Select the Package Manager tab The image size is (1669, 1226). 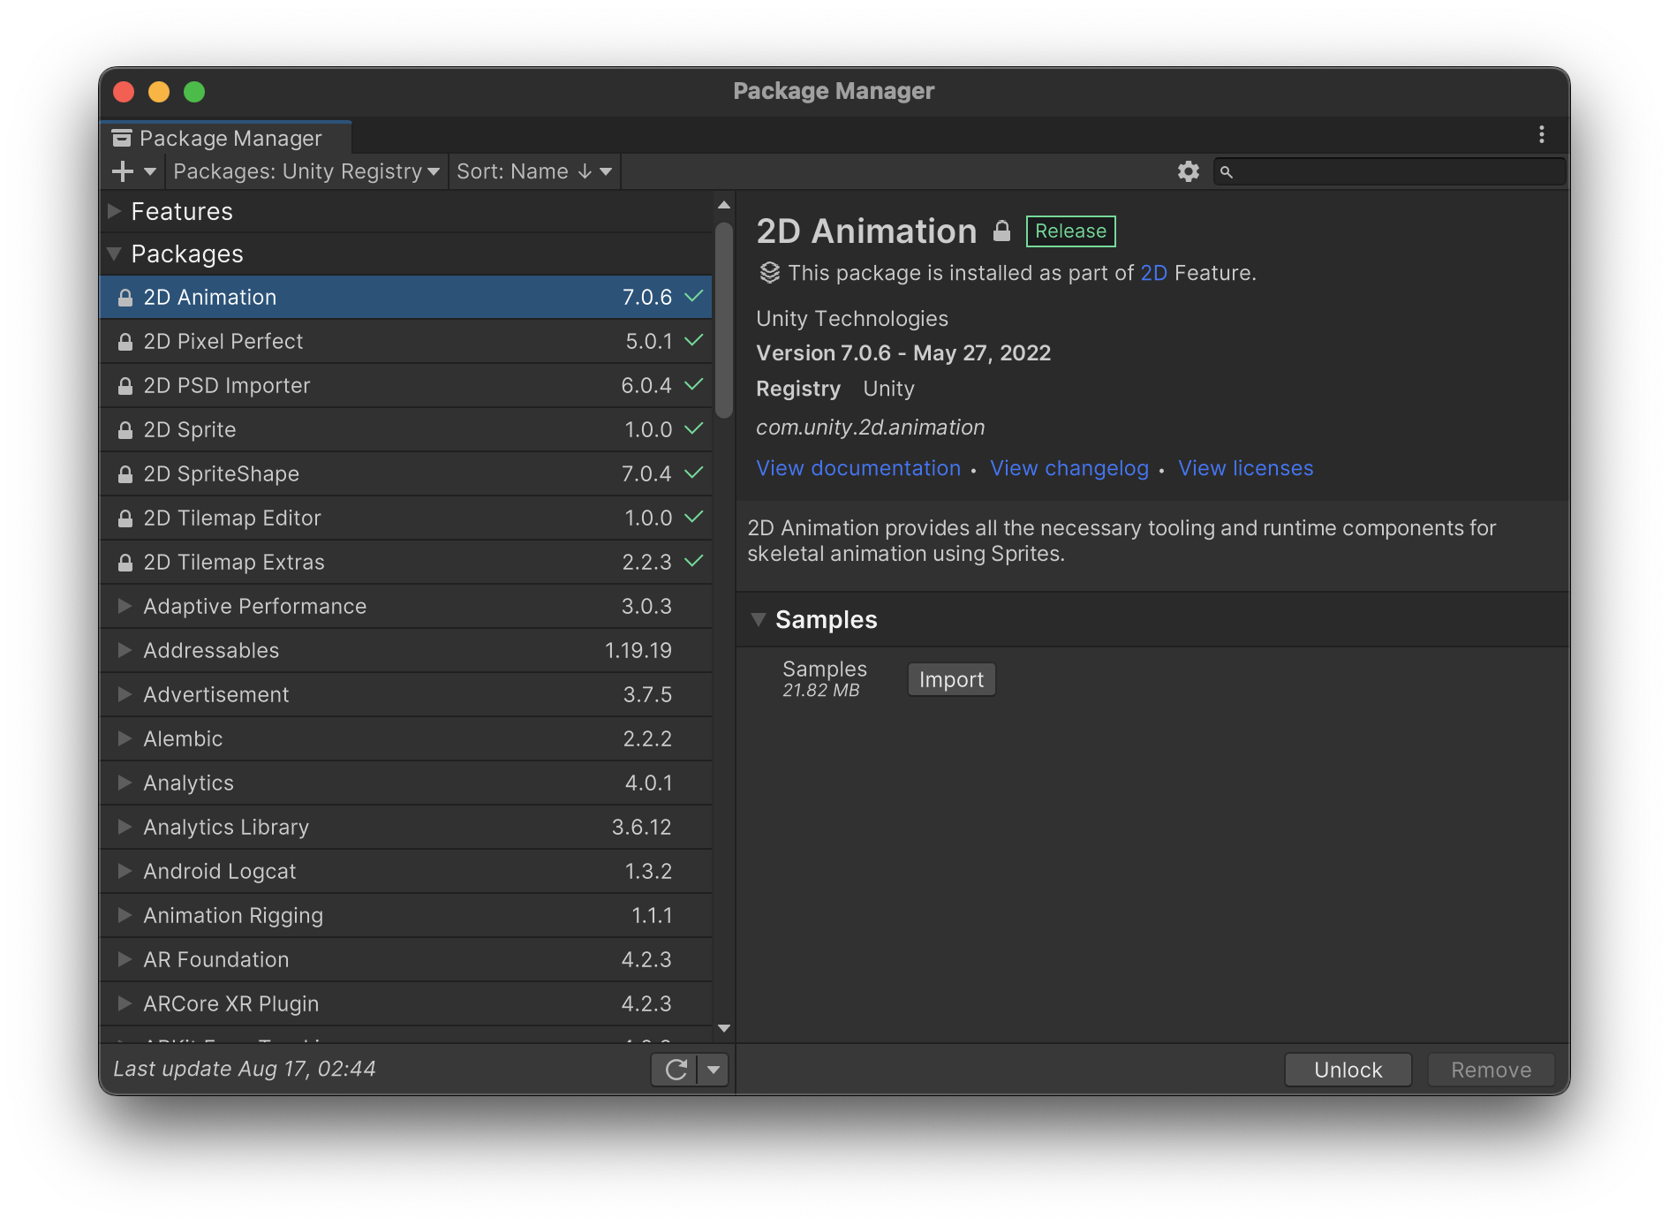pos(227,138)
